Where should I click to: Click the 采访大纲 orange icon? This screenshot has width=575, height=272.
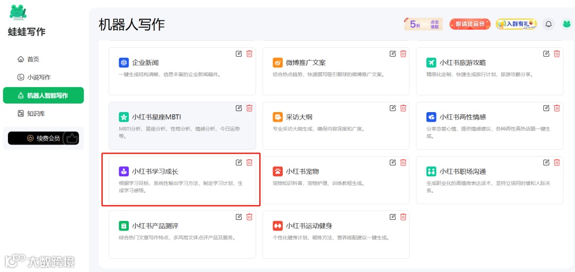[277, 117]
